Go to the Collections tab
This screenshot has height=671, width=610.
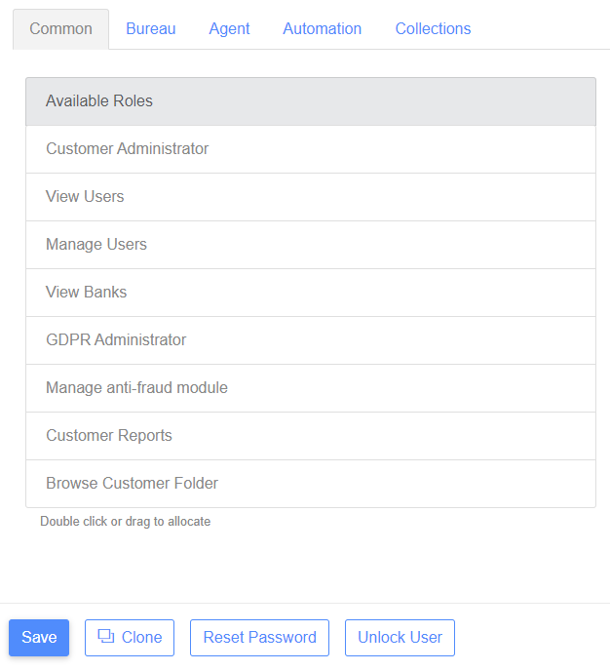(433, 29)
